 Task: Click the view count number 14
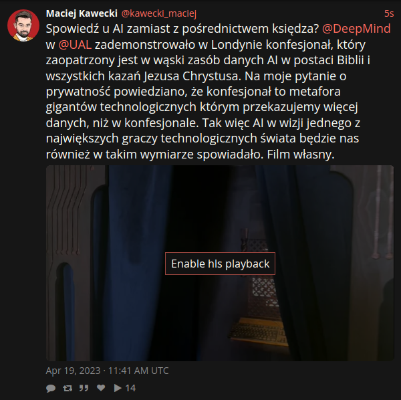(x=130, y=388)
